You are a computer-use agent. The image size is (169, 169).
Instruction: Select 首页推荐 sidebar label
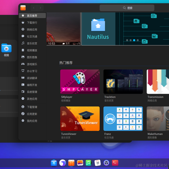32,15
